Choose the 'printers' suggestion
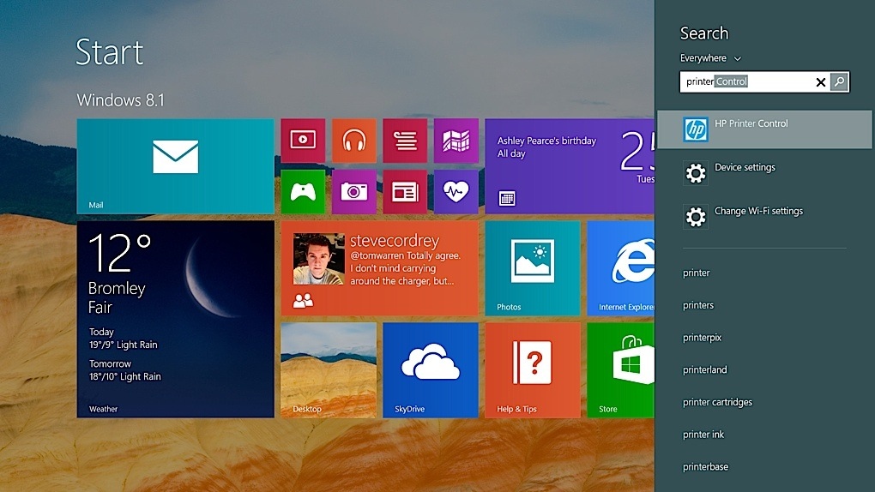 698,305
